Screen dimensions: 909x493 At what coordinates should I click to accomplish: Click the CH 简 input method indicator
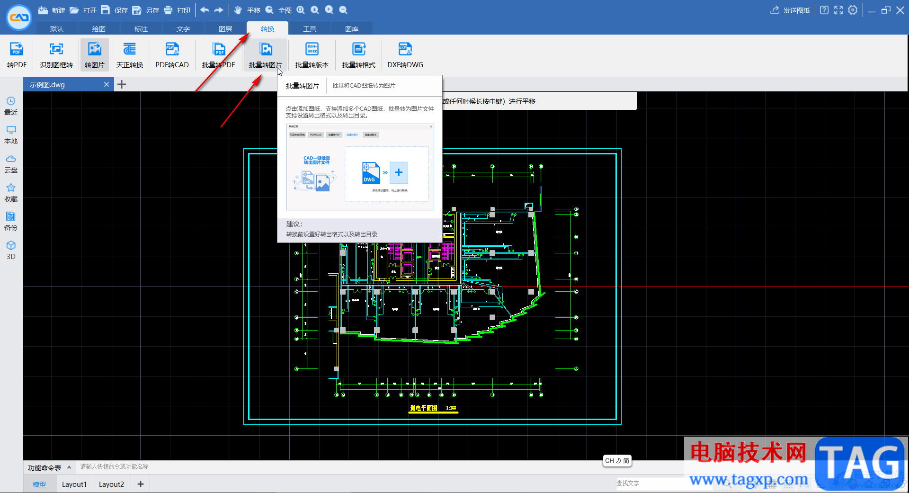click(x=617, y=460)
